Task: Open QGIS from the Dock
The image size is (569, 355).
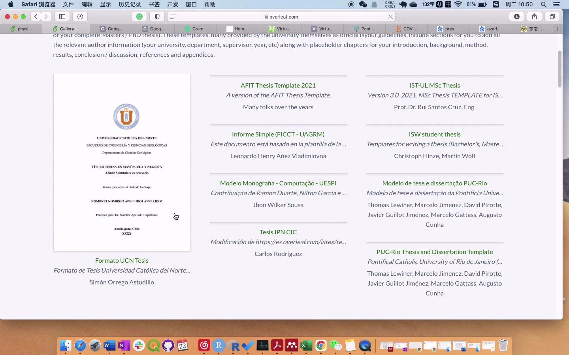Action: pos(153,346)
